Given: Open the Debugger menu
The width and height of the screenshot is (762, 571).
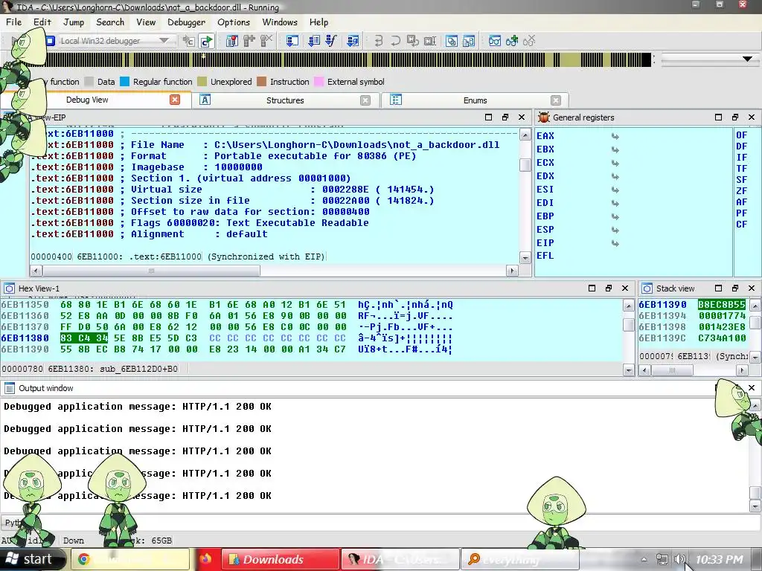Looking at the screenshot, I should coord(186,22).
